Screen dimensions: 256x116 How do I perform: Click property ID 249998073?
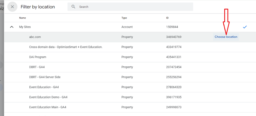coord(174,107)
